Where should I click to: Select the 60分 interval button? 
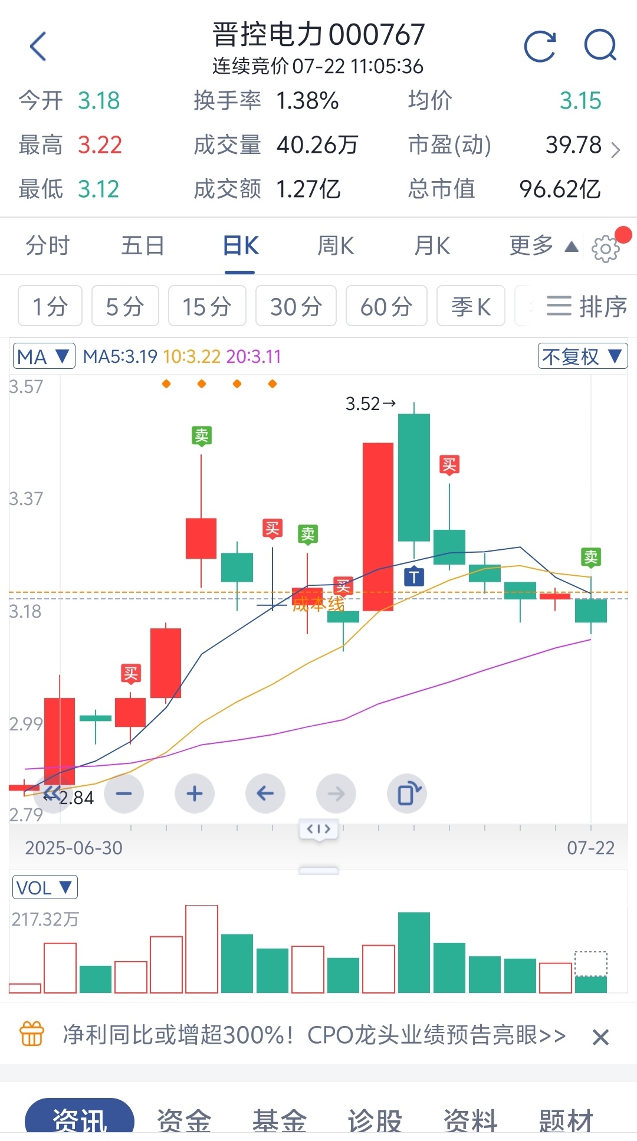[x=386, y=306]
